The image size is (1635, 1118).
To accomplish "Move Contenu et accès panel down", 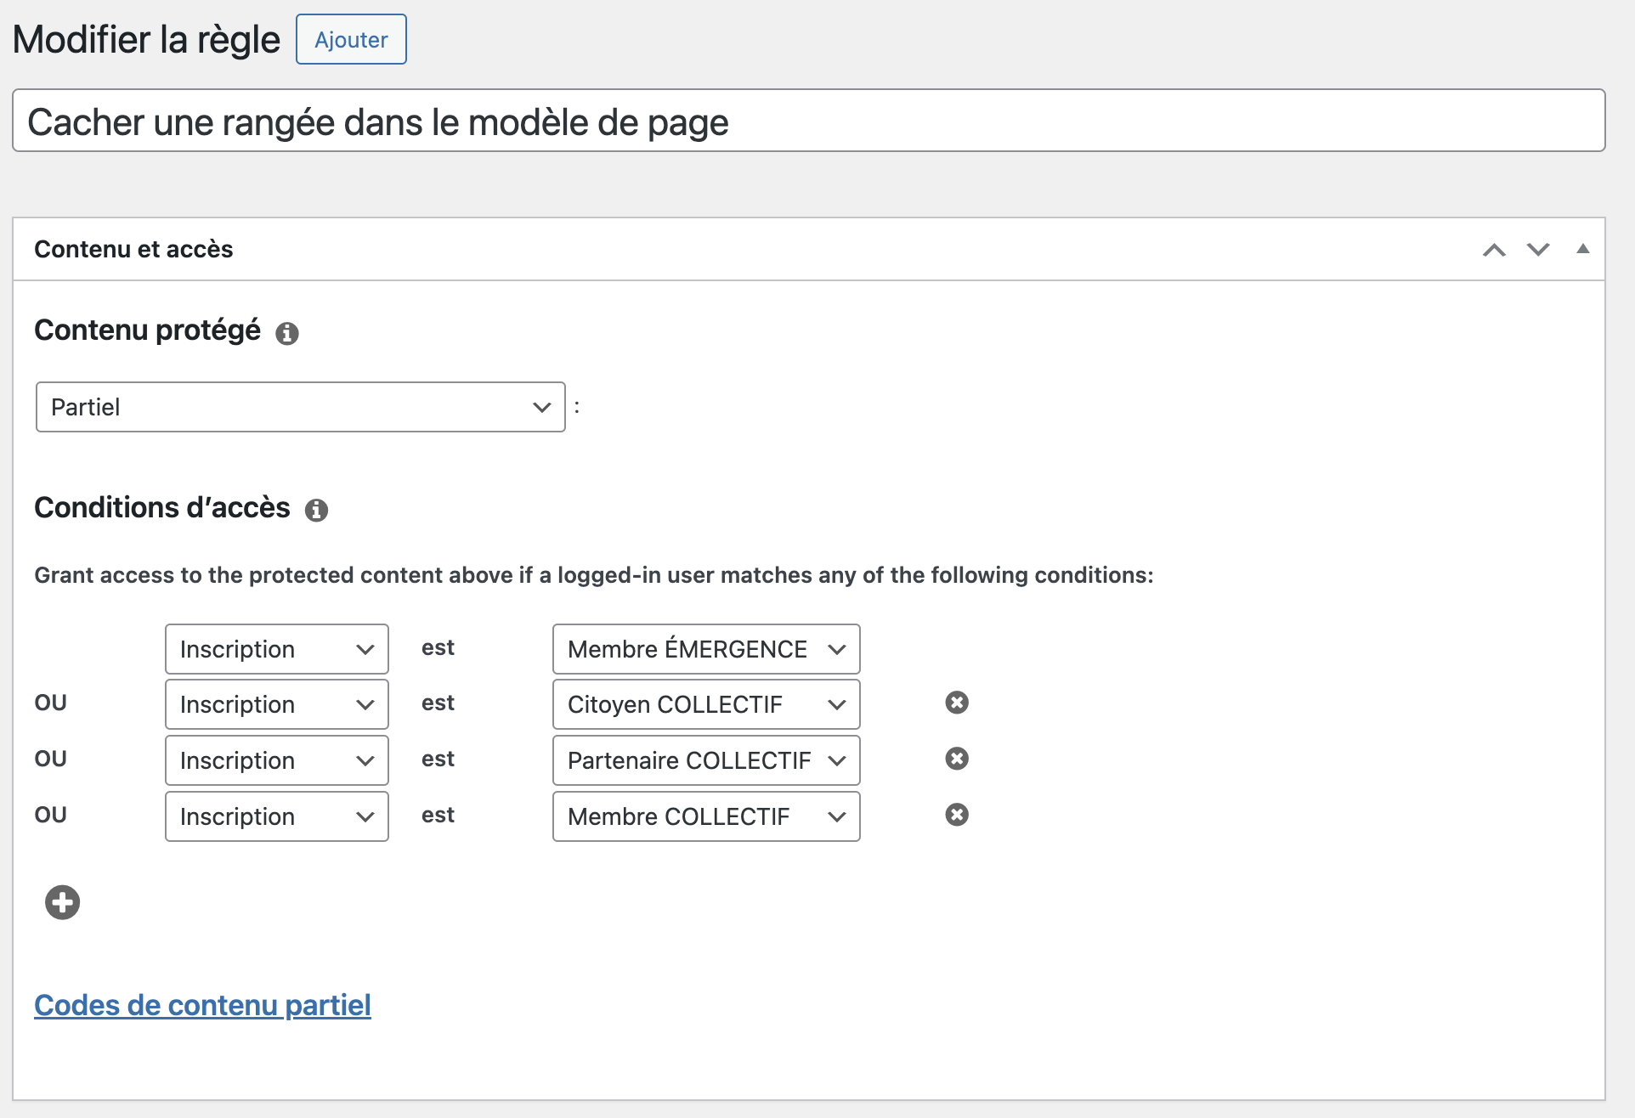I will click(x=1538, y=250).
